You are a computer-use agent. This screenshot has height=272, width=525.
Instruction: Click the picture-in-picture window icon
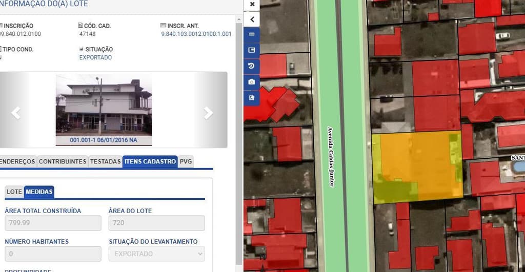251,50
